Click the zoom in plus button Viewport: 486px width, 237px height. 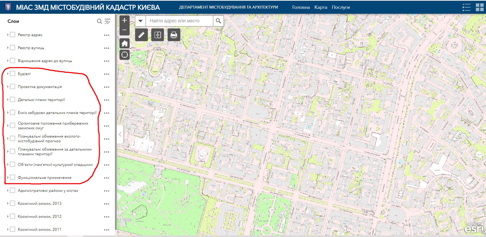(125, 21)
